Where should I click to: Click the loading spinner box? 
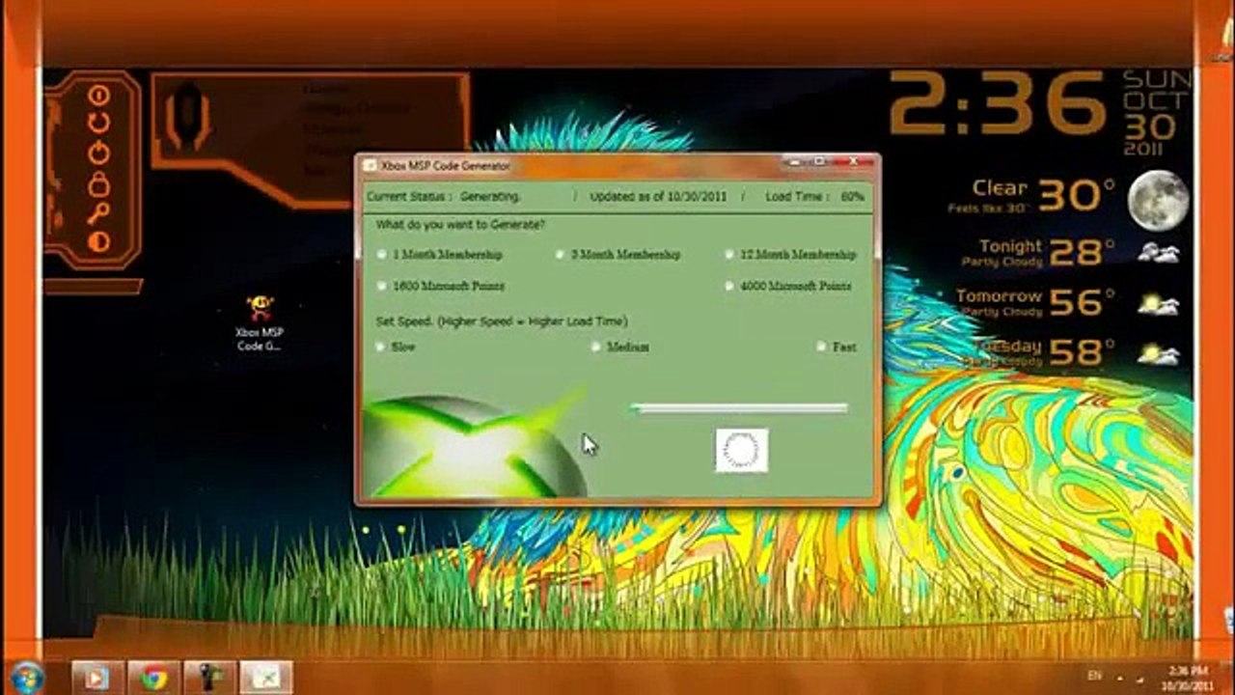[742, 450]
